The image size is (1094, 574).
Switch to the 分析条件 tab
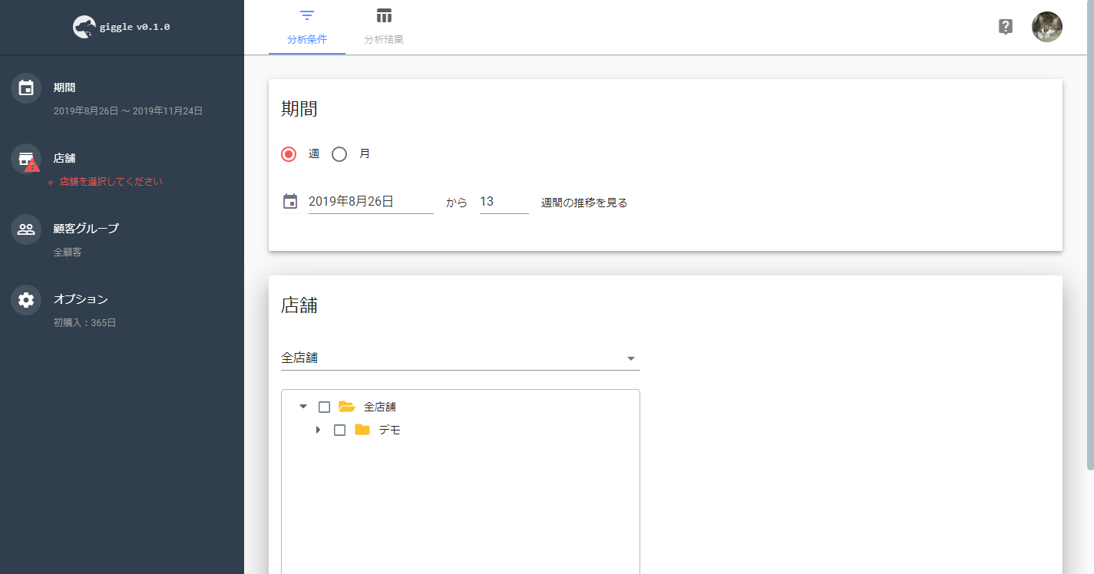[307, 28]
